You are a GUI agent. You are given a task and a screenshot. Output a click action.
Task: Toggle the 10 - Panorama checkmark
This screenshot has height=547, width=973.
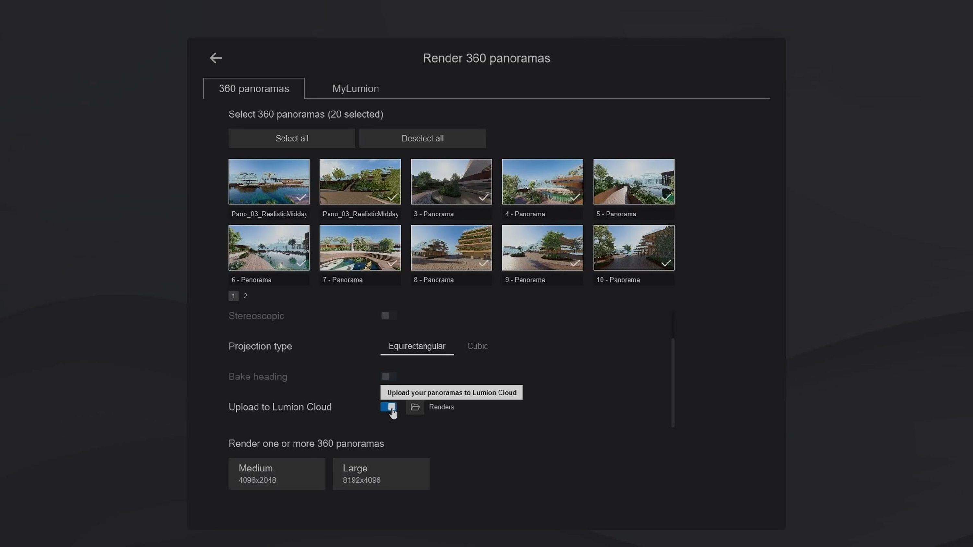[666, 263]
